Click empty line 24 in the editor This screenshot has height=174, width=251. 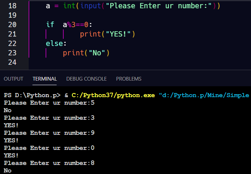point(113,62)
